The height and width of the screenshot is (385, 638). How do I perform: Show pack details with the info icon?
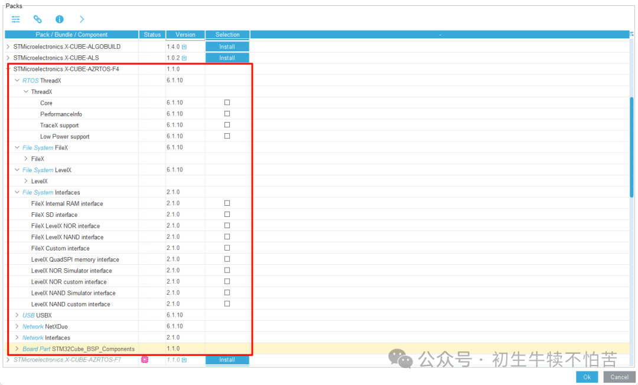click(x=60, y=19)
